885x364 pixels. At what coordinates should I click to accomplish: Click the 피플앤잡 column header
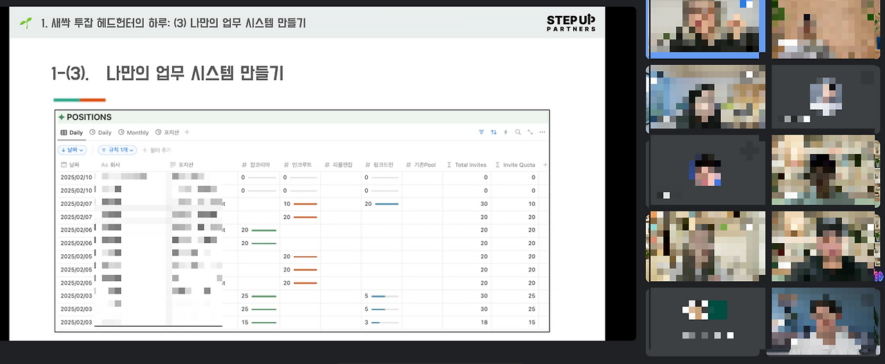coord(339,165)
